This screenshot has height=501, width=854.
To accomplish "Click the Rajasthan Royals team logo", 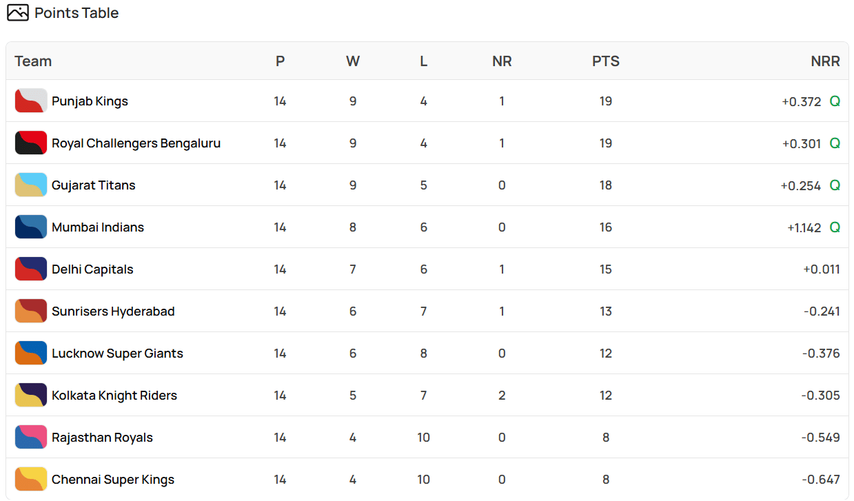I will coord(31,437).
